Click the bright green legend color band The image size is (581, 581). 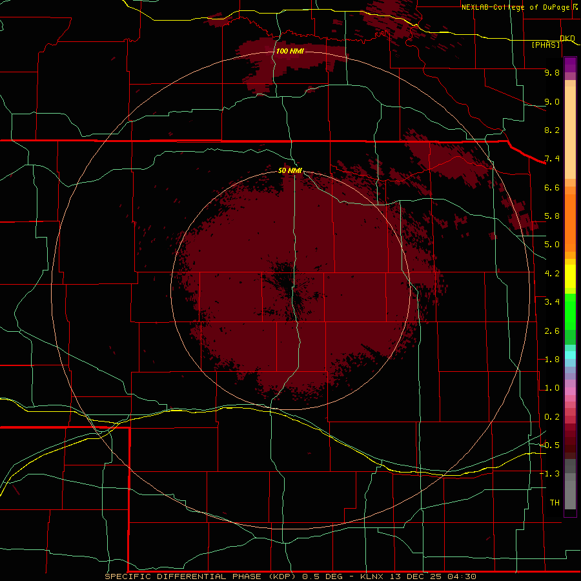[x=570, y=312]
